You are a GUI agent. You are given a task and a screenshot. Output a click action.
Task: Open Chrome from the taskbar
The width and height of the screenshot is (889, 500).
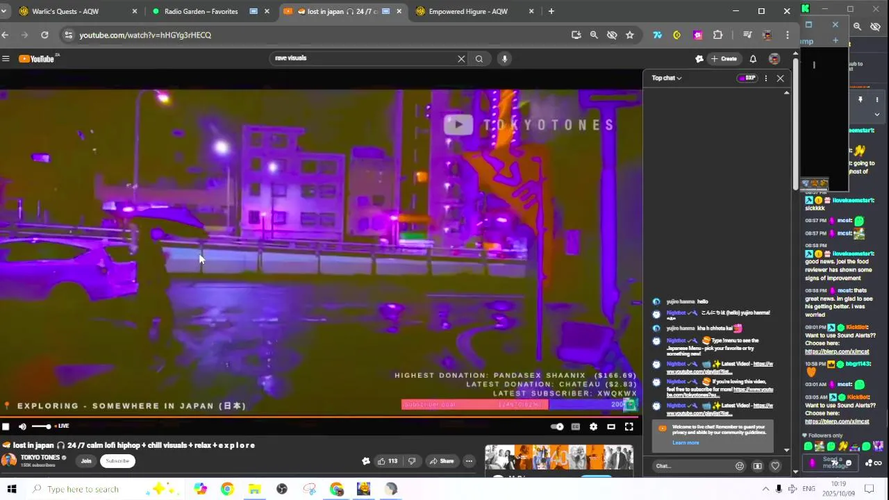(227, 490)
